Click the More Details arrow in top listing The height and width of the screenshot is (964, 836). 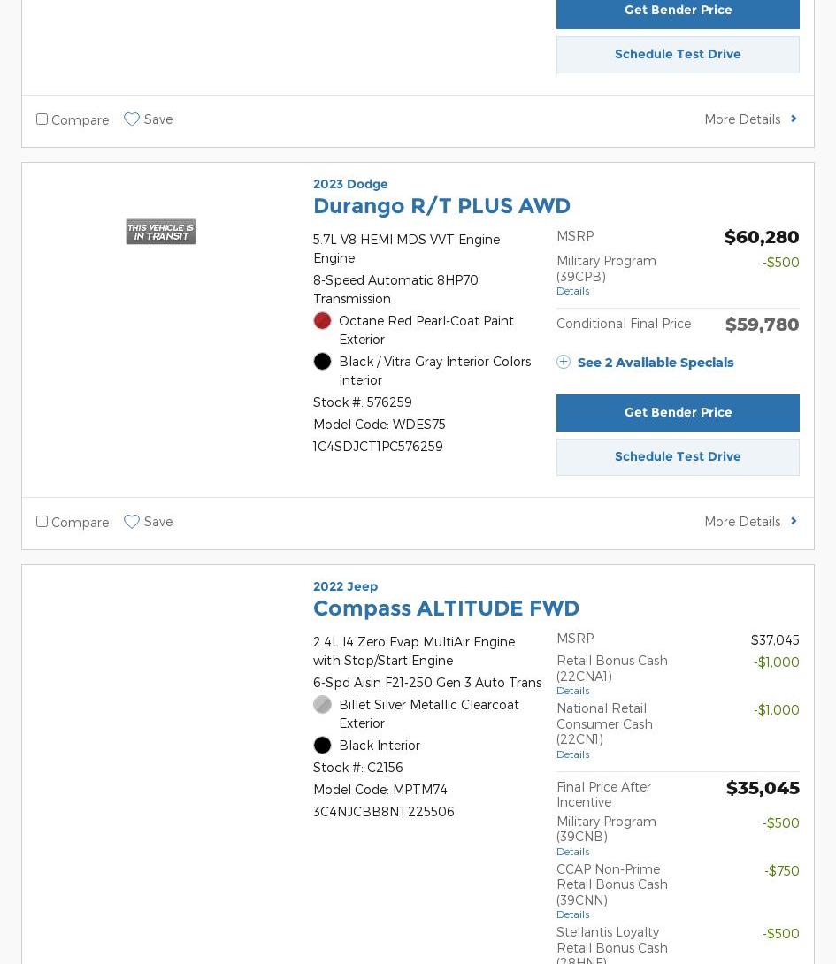794,119
